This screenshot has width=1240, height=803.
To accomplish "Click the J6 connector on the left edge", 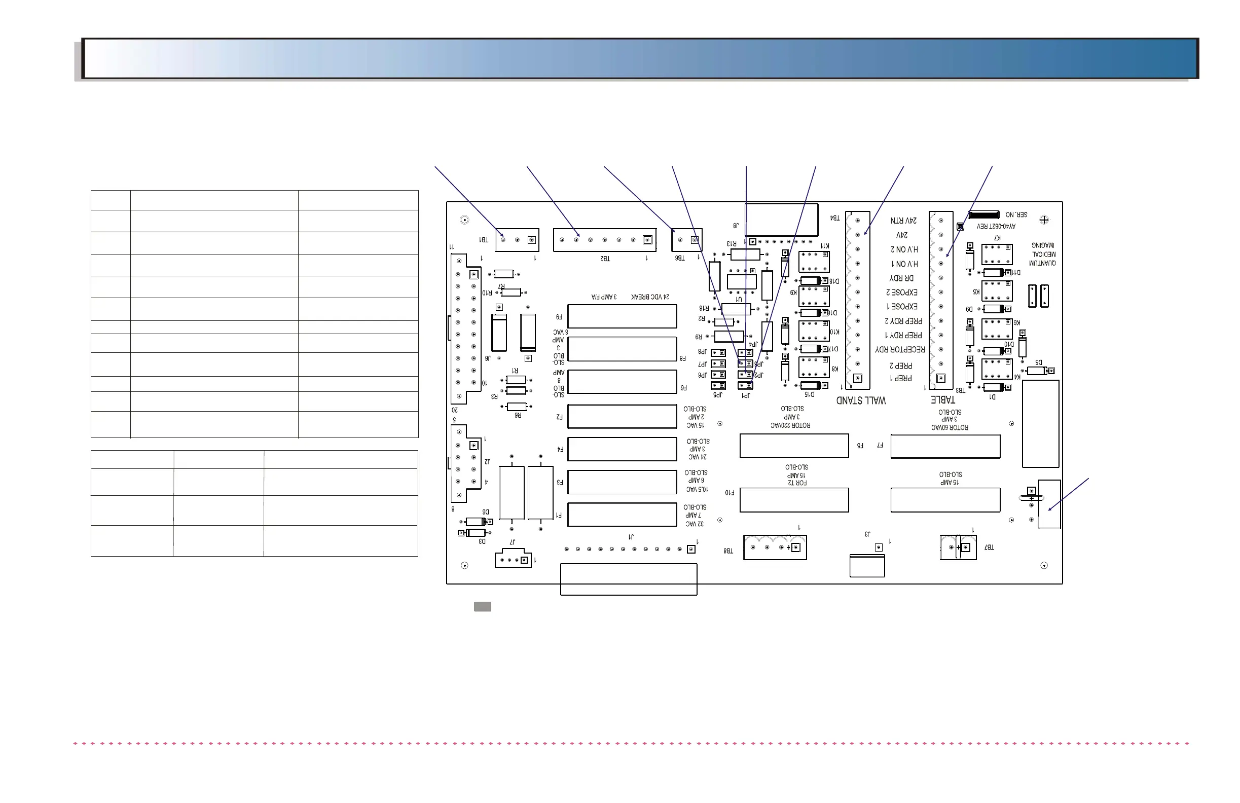I will 466,328.
